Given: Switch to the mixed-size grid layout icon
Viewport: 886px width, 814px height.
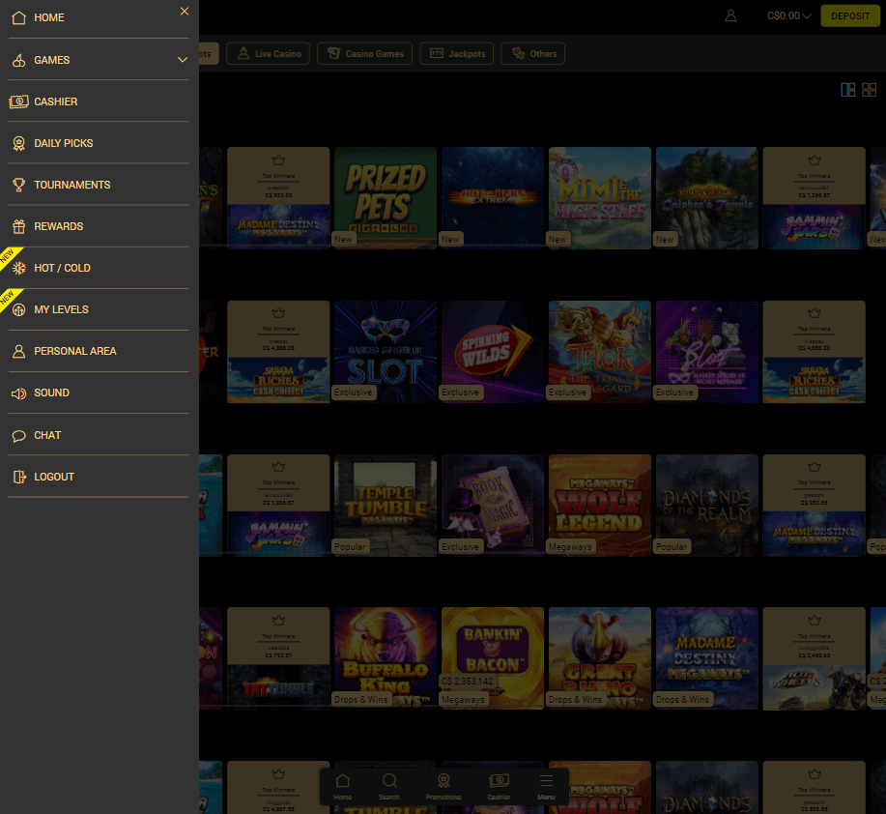Looking at the screenshot, I should pyautogui.click(x=847, y=90).
